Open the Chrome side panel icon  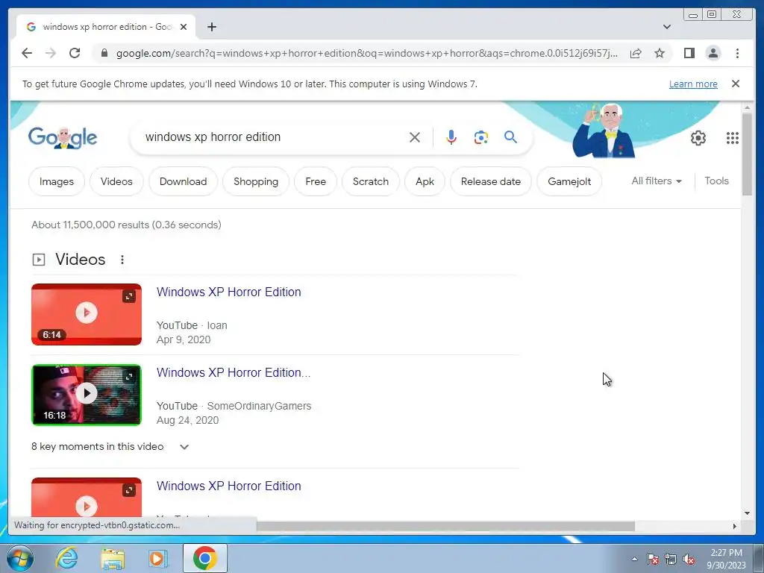coord(689,53)
